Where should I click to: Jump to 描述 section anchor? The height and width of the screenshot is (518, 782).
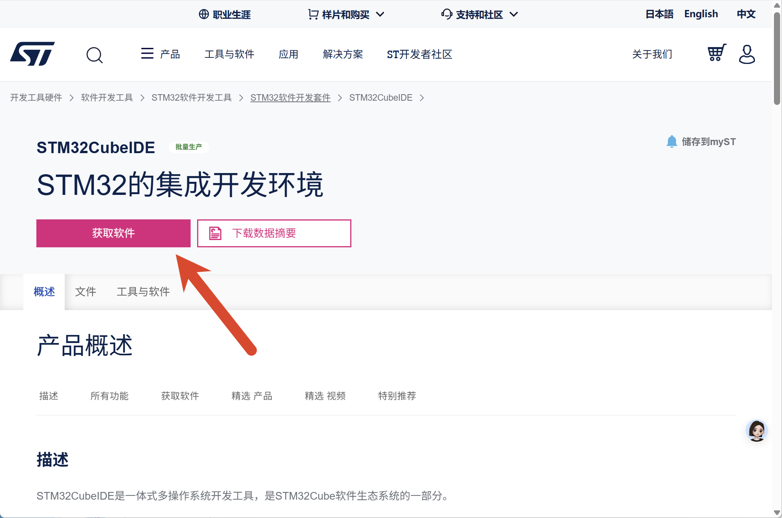click(49, 396)
